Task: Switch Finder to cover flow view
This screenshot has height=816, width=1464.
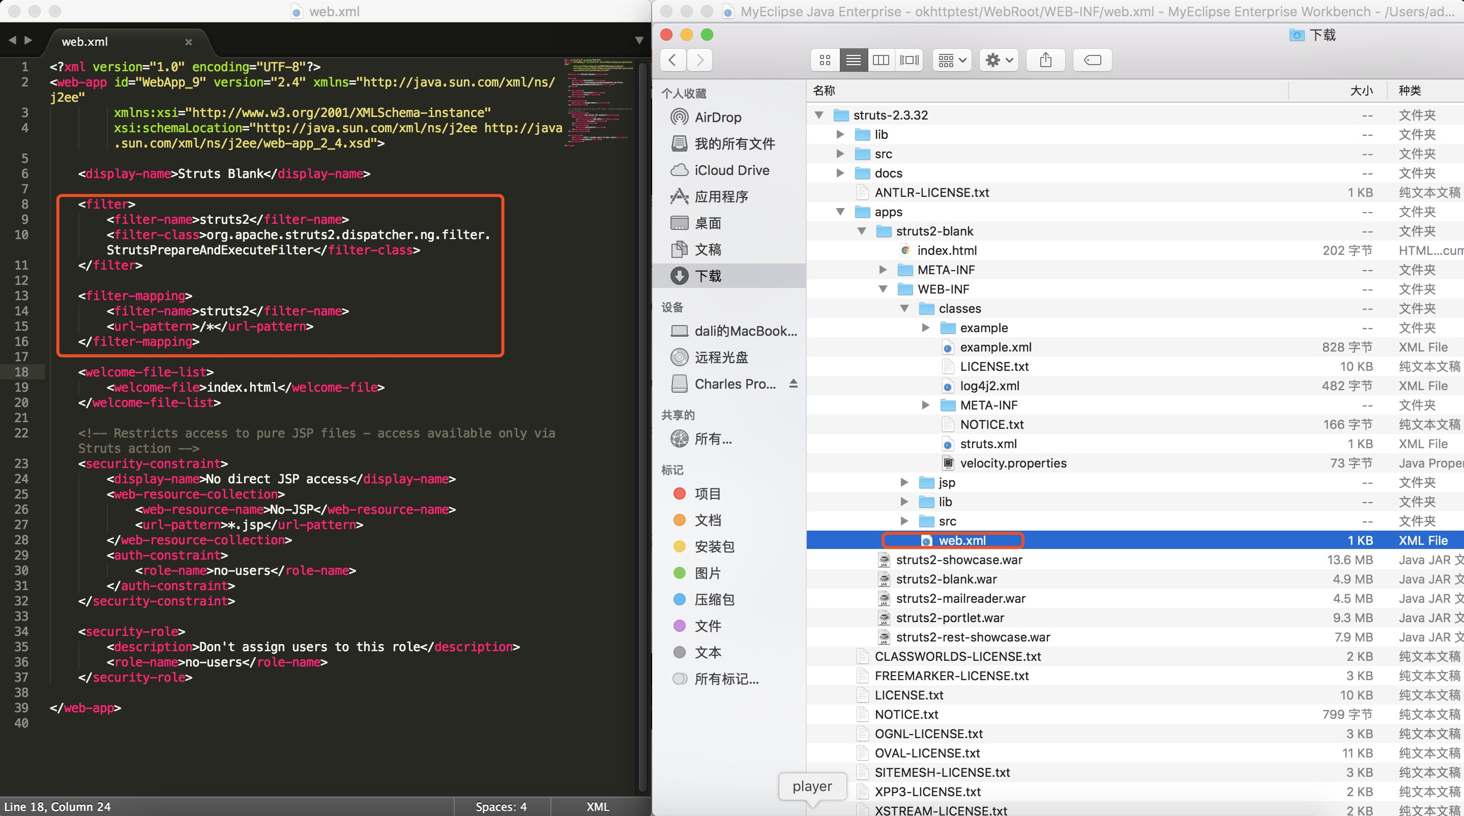Action: click(x=910, y=60)
